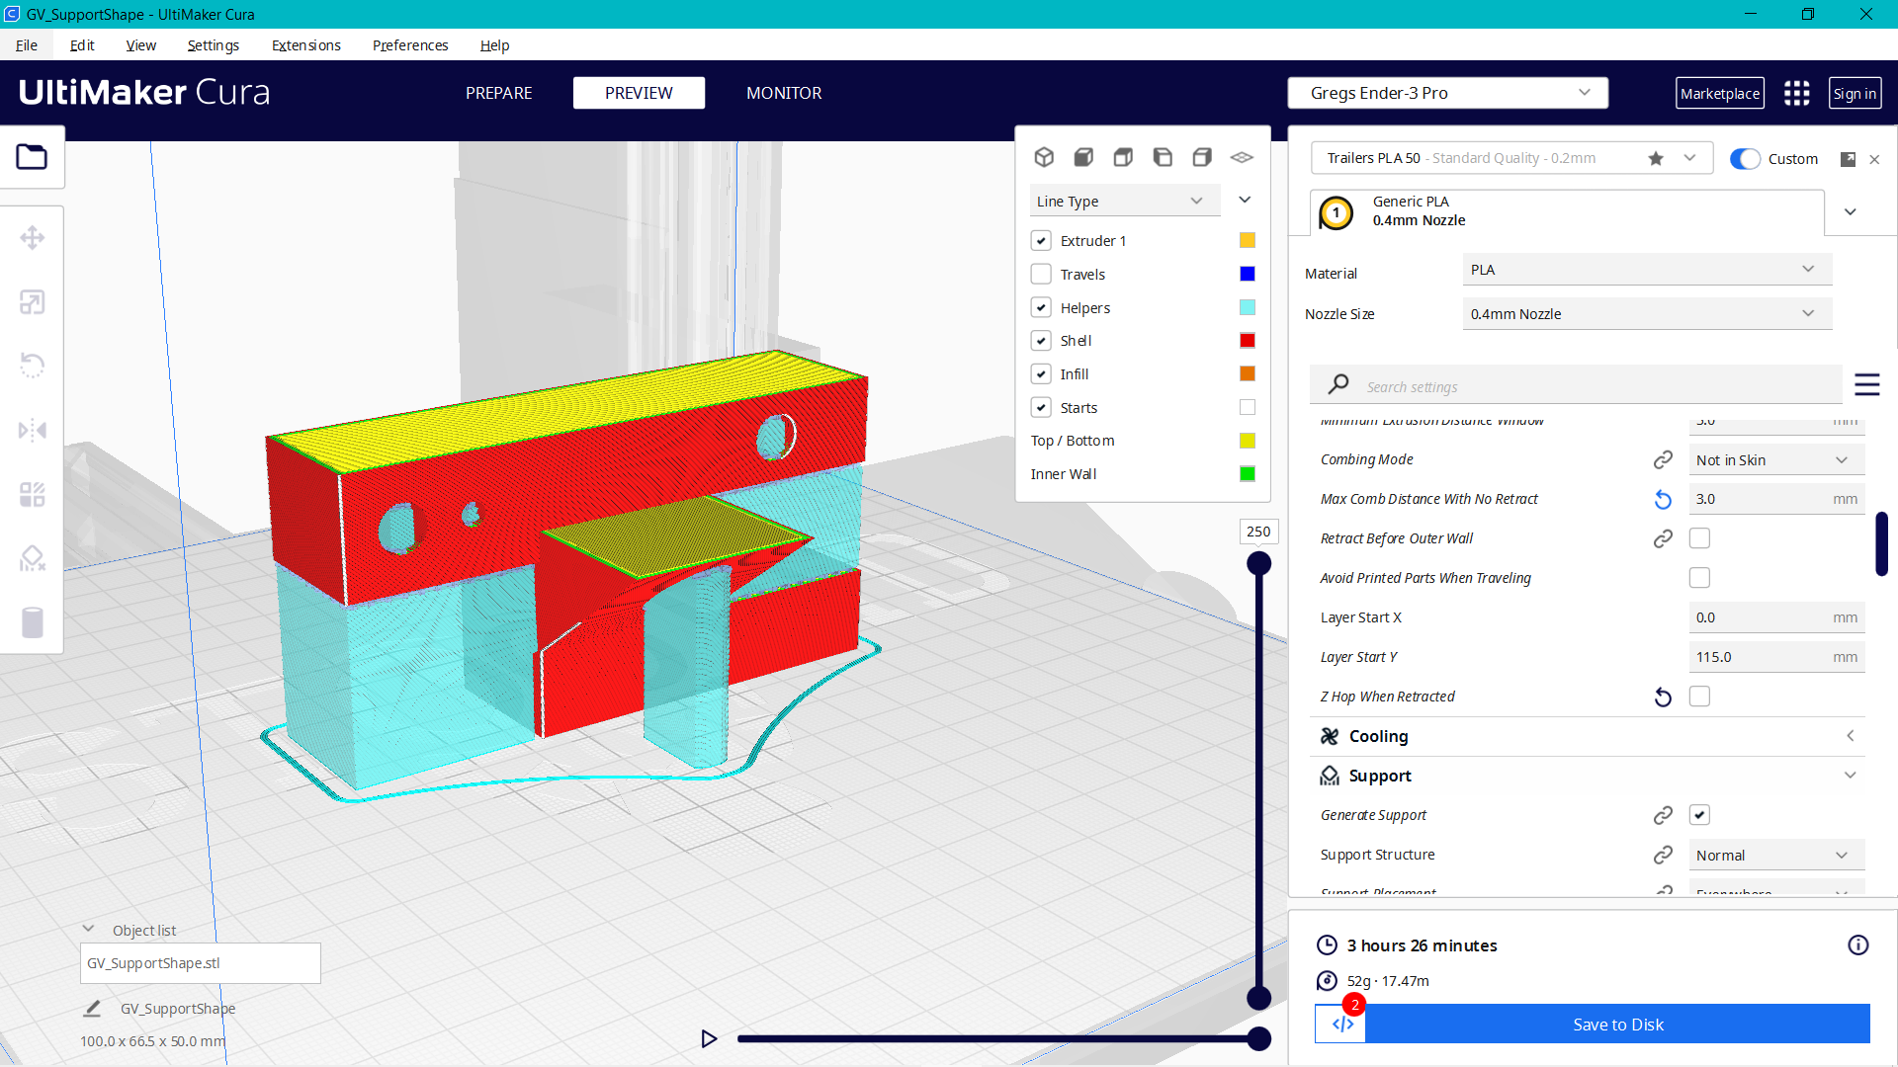The height and width of the screenshot is (1067, 1898).
Task: Select the Rotate tool
Action: pos(32,366)
